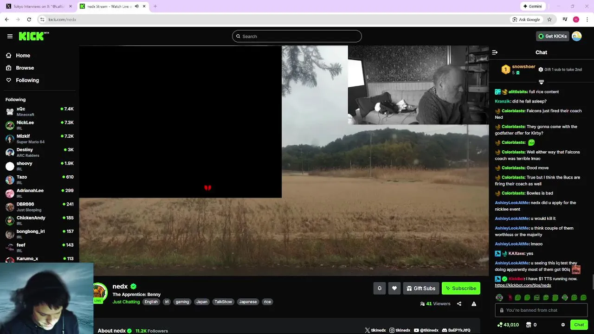Click the English language tag
594x334 pixels.
coord(151,302)
